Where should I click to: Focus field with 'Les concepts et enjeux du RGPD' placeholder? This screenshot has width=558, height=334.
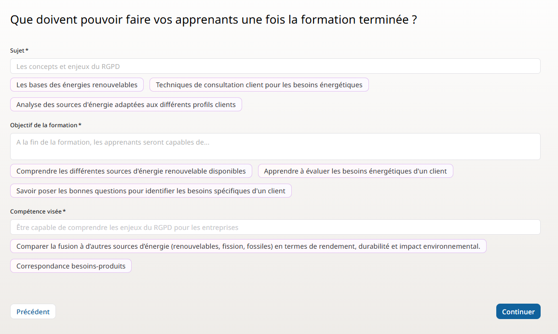point(275,66)
